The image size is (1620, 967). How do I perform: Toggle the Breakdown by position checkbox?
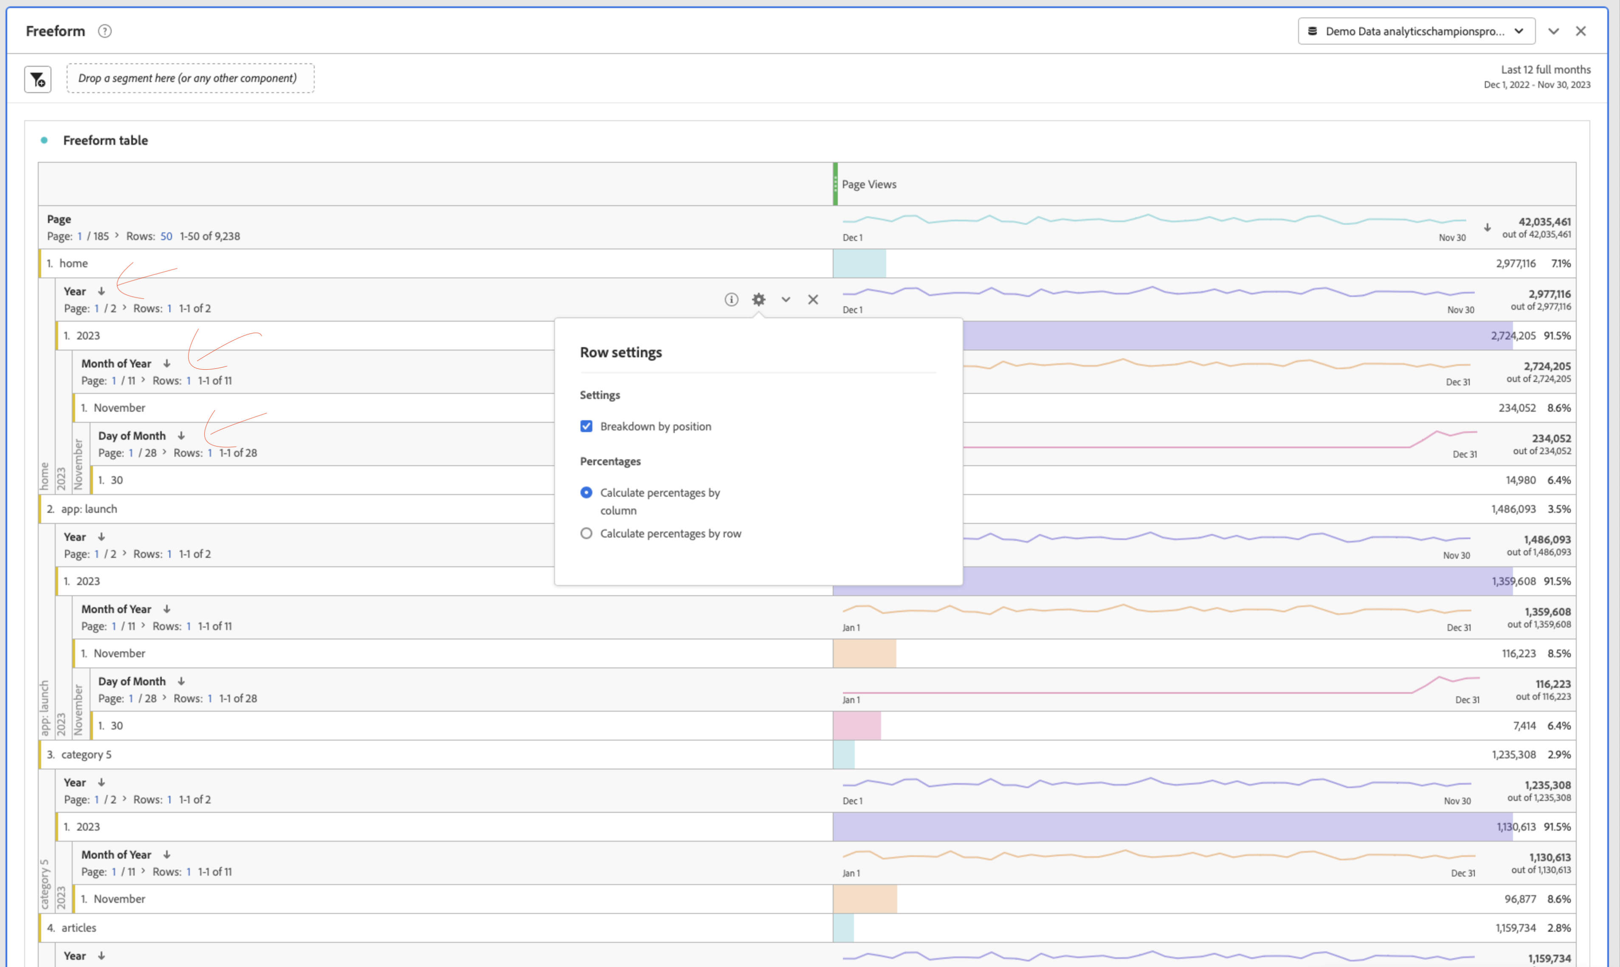(x=587, y=426)
